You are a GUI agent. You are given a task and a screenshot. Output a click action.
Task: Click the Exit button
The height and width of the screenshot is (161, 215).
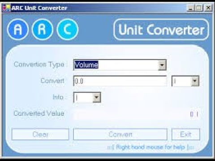tap(186, 134)
